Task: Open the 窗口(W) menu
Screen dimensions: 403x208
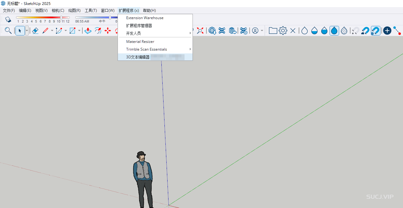Action: click(x=108, y=10)
